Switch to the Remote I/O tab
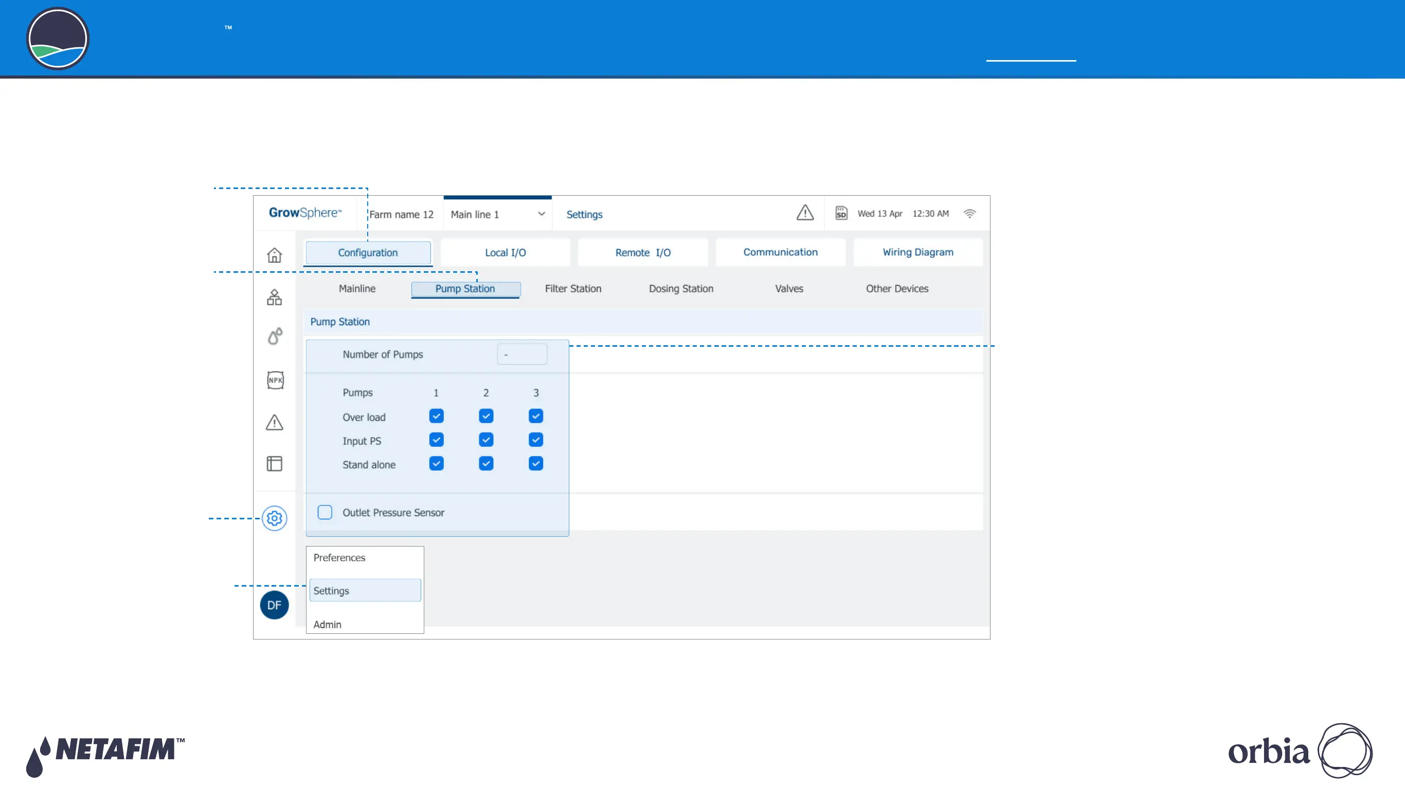1405x789 pixels. (x=643, y=252)
